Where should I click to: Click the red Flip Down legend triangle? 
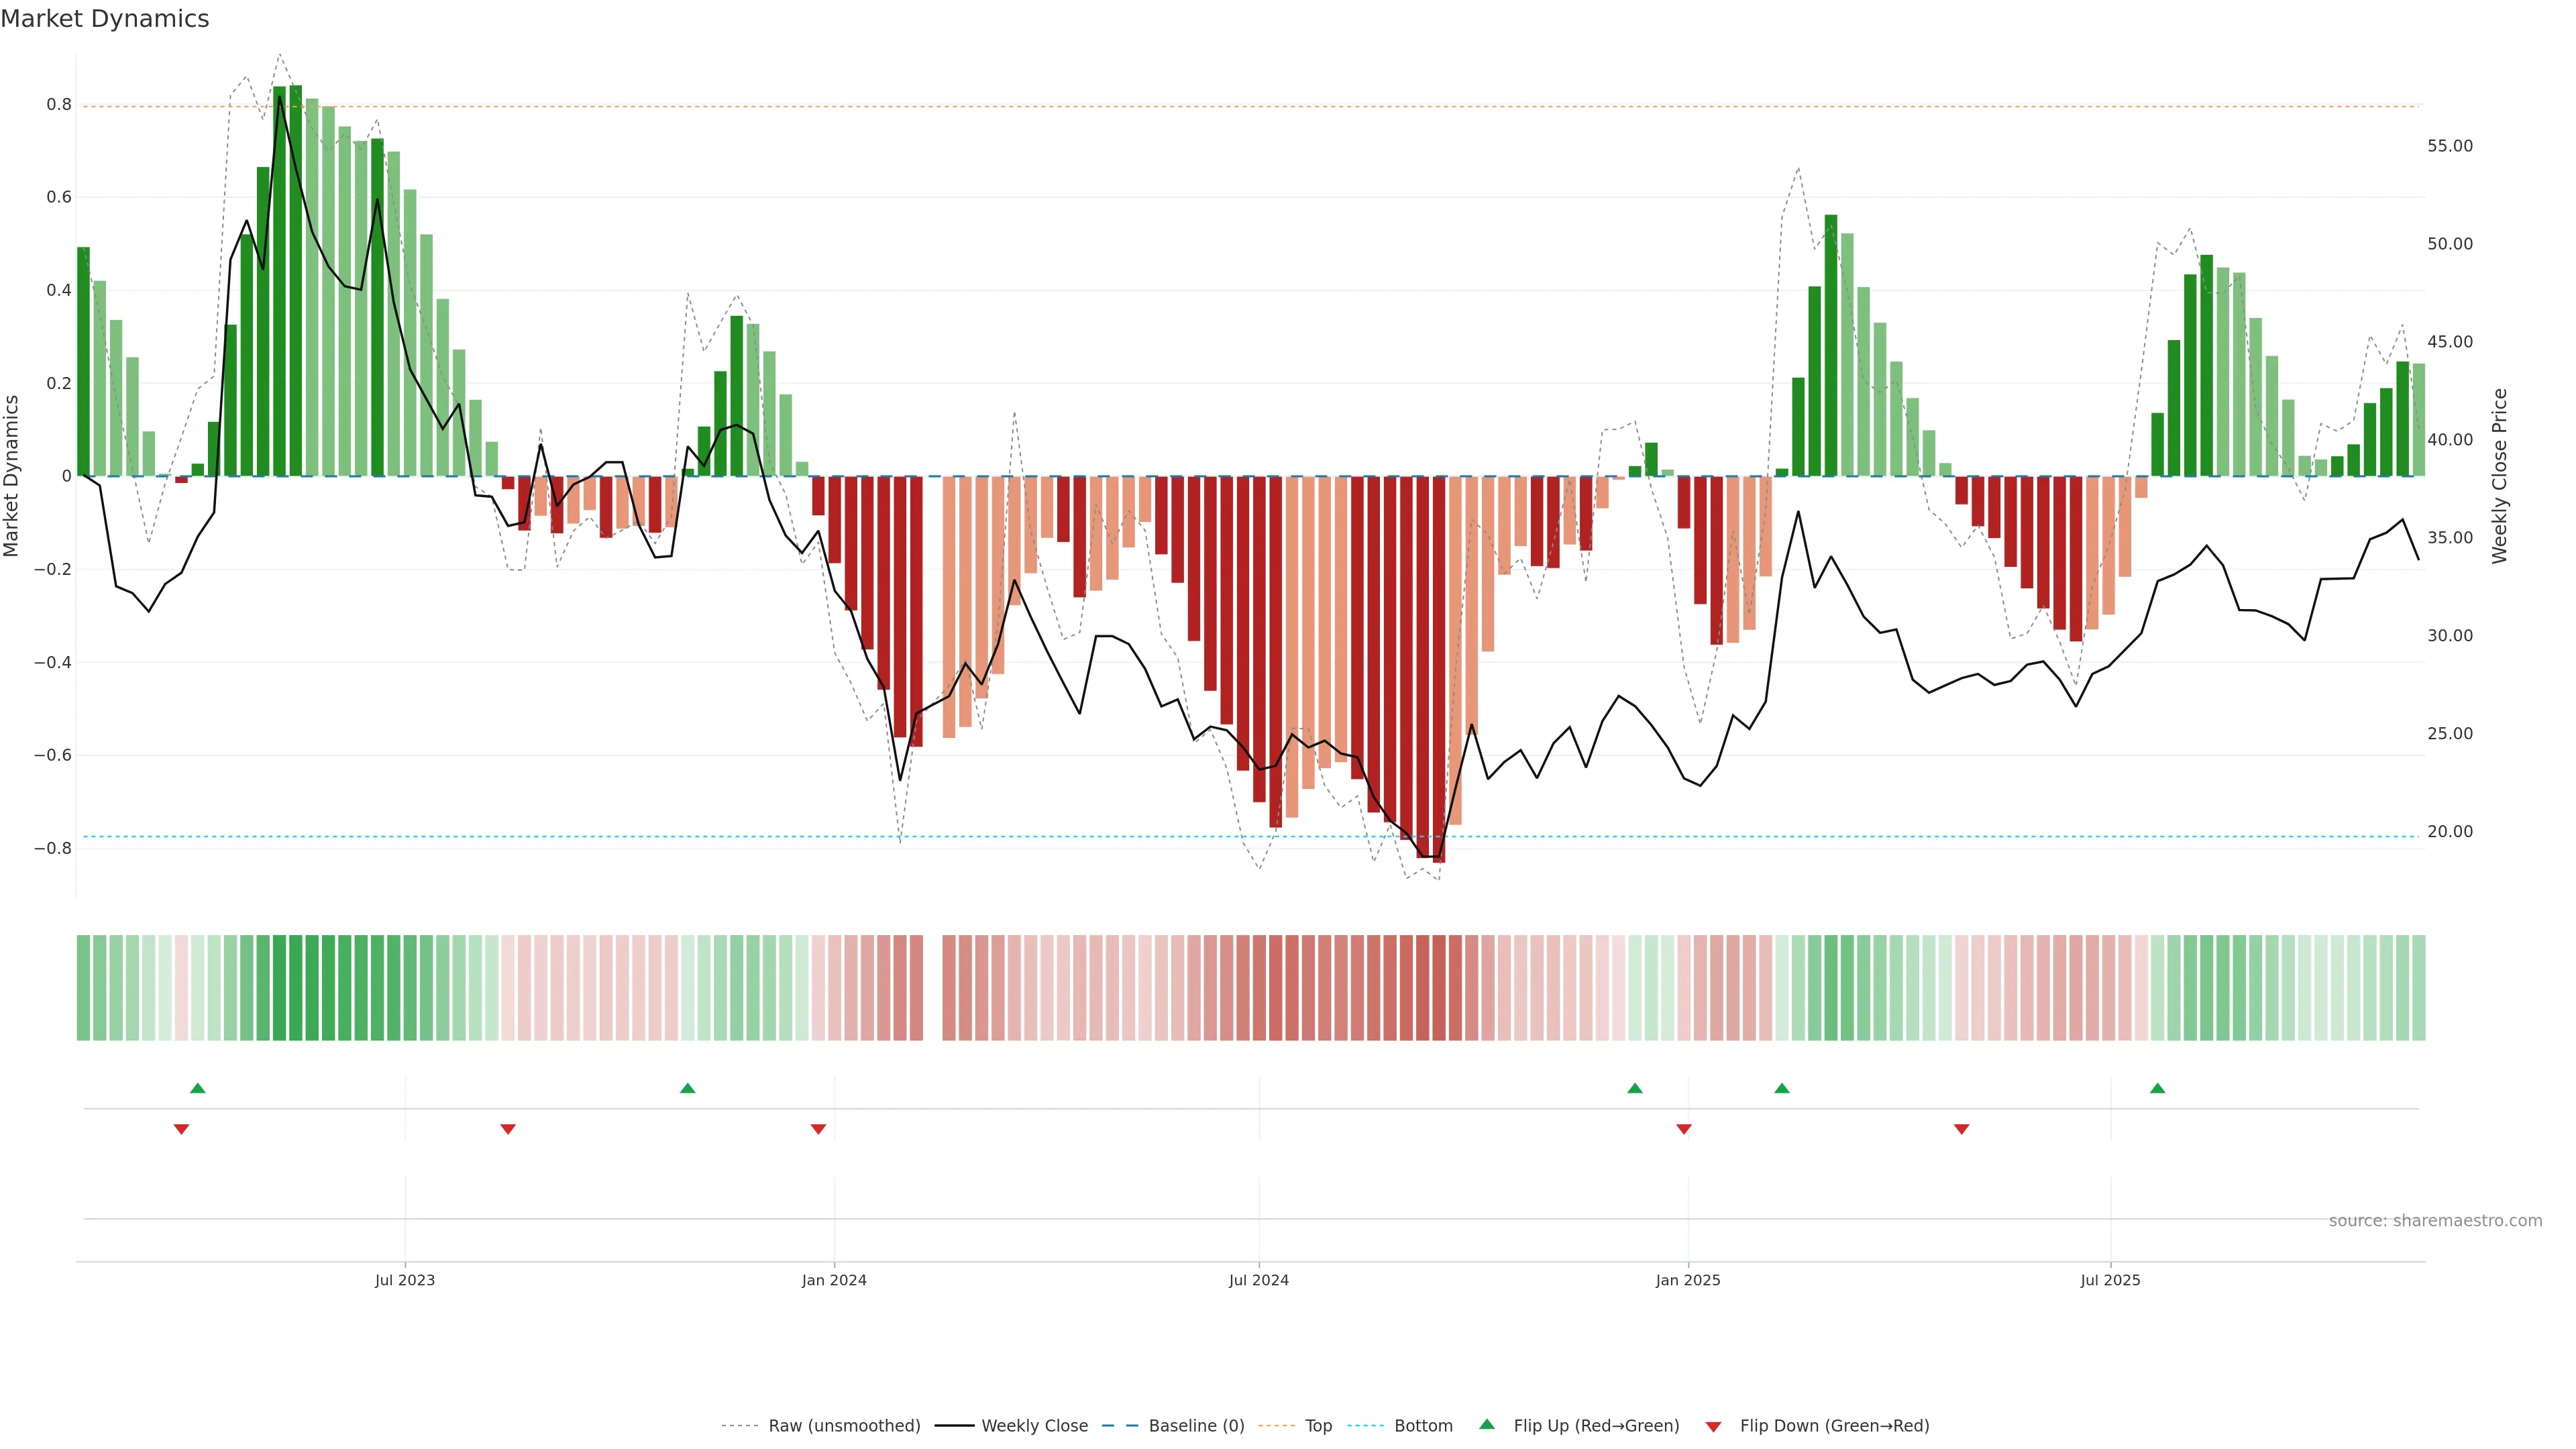point(1713,1427)
